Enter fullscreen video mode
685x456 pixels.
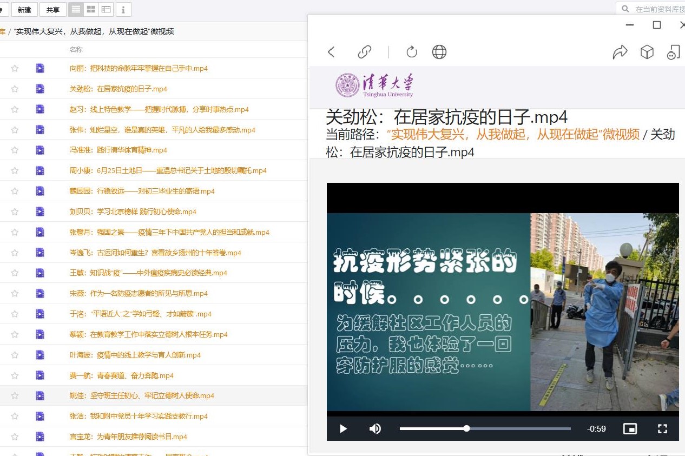pyautogui.click(x=662, y=429)
